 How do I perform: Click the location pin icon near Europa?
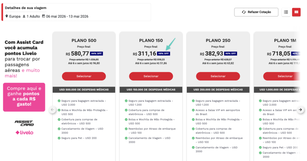(7, 16)
